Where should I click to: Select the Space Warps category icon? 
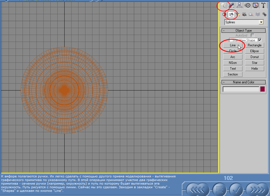[x=257, y=14]
